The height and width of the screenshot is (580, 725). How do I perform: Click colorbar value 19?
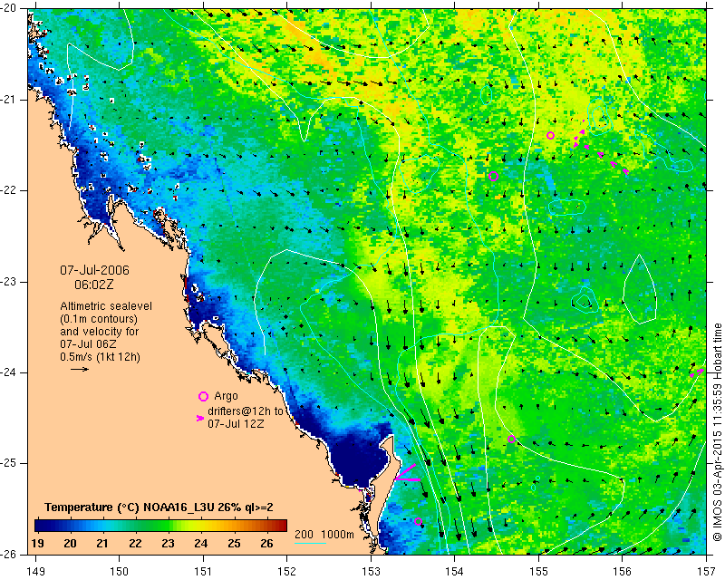pos(37,544)
